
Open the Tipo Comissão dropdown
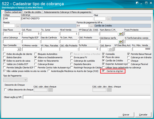19,49
